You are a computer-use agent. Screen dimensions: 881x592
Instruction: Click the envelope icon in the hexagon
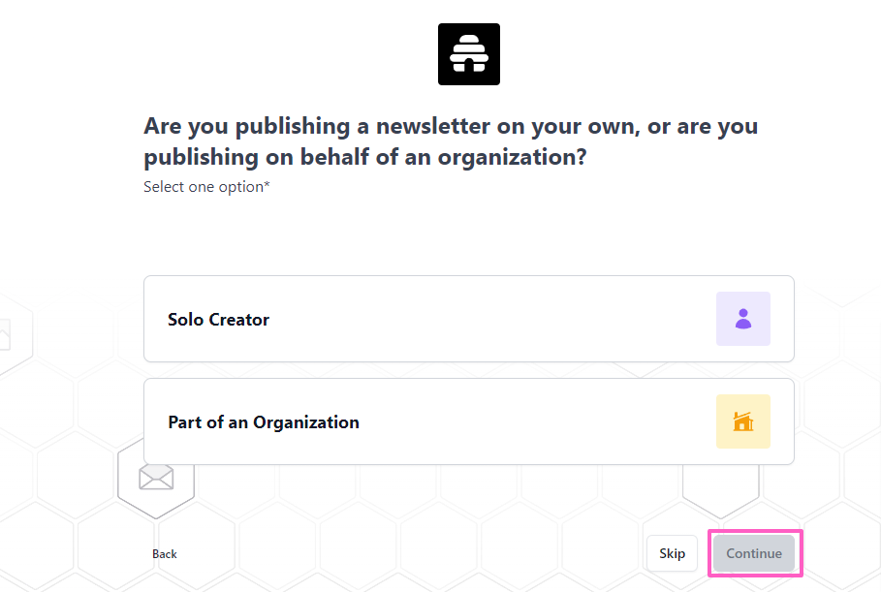point(156,477)
